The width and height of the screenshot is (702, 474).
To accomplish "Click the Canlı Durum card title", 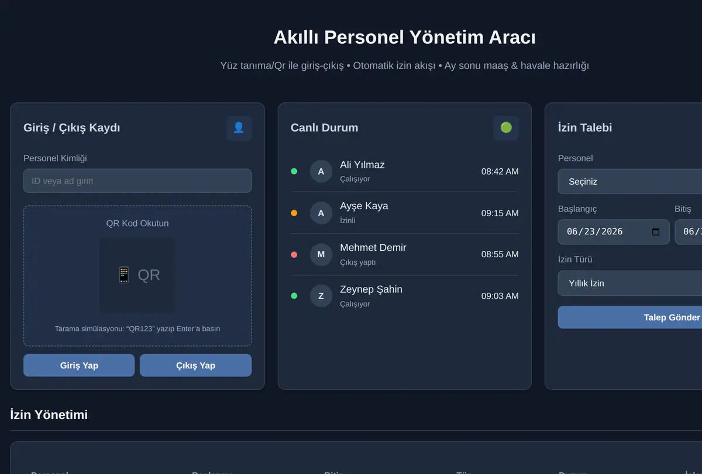I will (325, 127).
